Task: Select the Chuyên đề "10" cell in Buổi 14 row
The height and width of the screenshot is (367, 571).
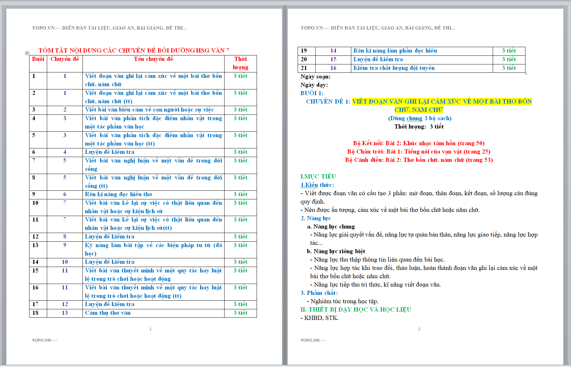Action: [65, 262]
